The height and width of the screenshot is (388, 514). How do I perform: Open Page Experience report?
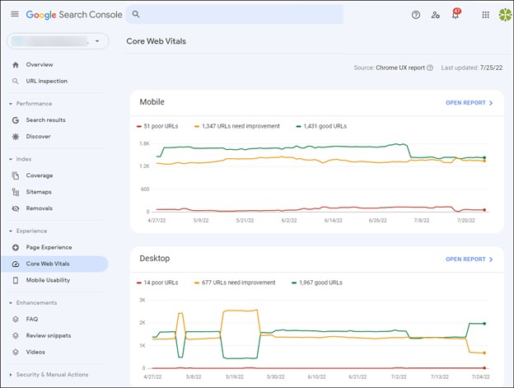(x=49, y=247)
